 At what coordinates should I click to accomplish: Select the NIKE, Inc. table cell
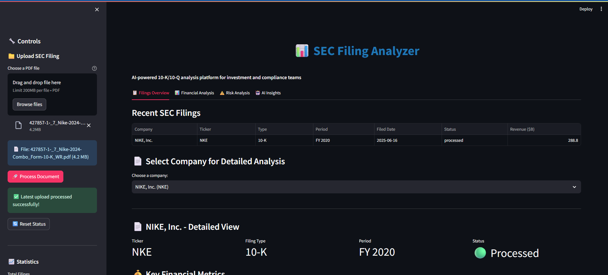[x=164, y=141]
